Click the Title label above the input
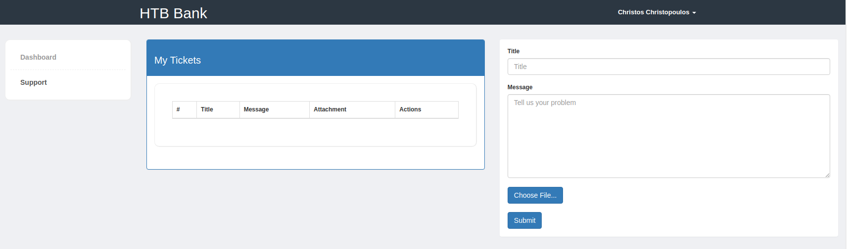 514,51
